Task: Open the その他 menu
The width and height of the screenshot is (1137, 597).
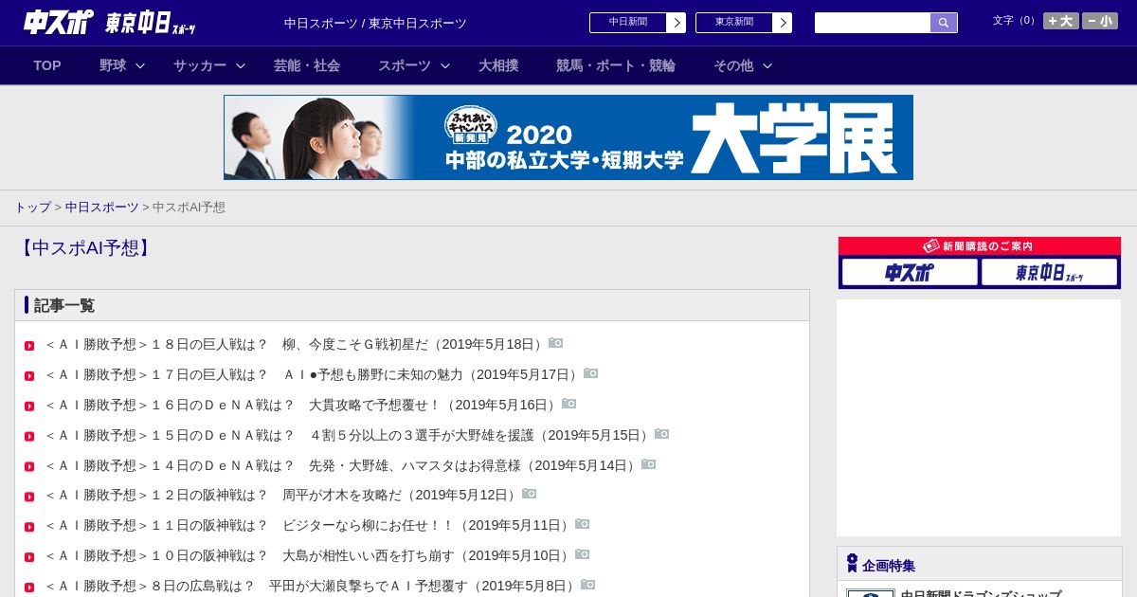Action: [733, 65]
